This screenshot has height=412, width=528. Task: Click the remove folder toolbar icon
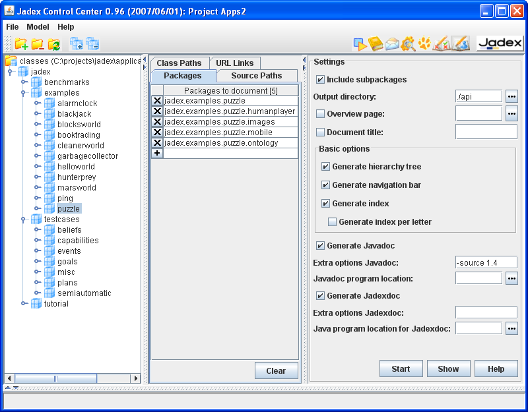point(38,44)
